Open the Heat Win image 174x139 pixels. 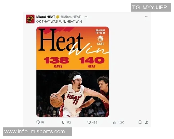click(72, 72)
